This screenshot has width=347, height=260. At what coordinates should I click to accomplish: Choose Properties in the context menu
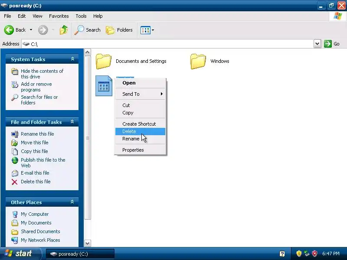[x=140, y=150]
